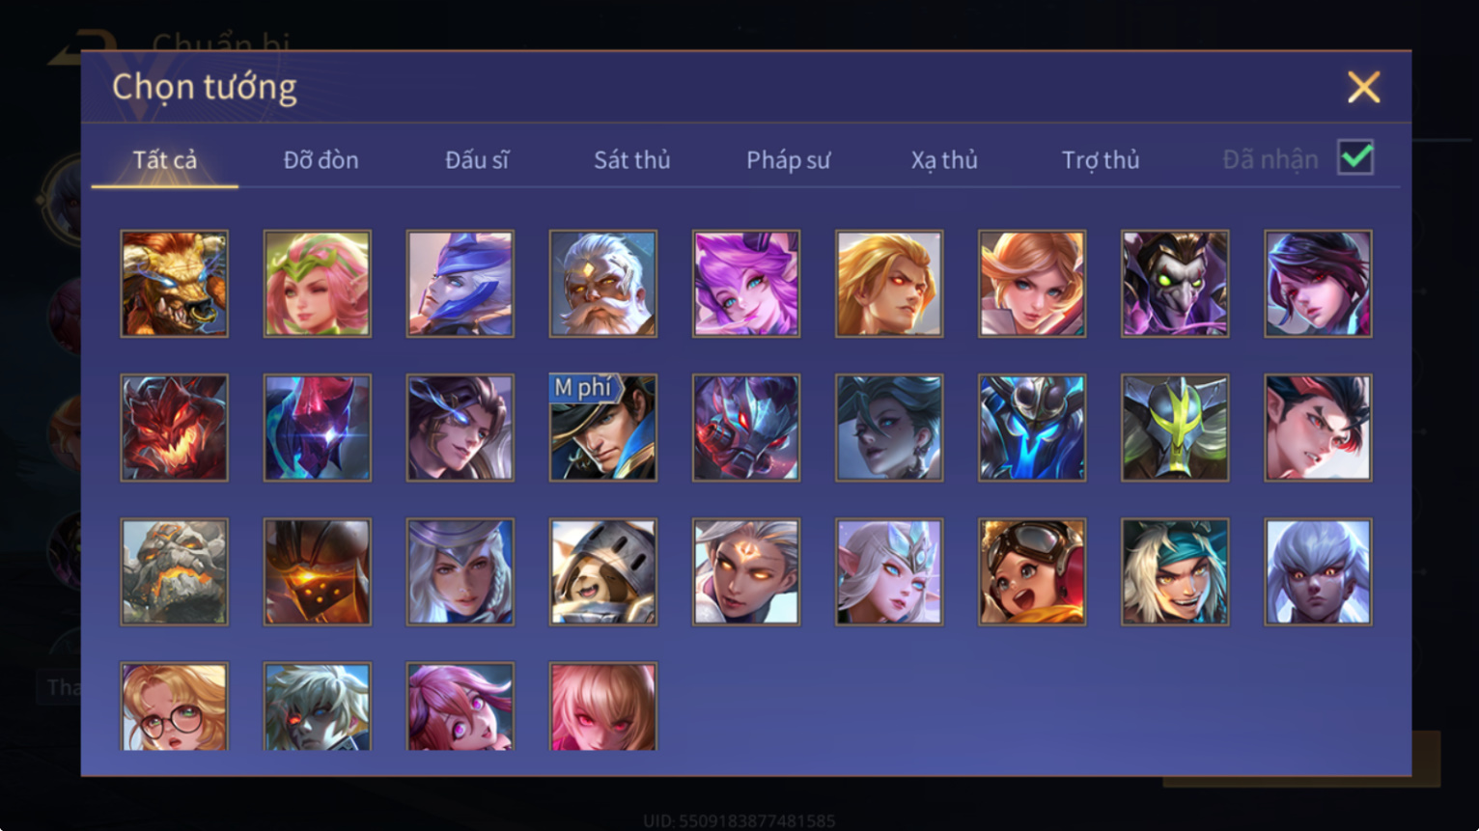Choose the stone golem hero portrait
Viewport: 1479px width, 831px height.
coord(175,571)
